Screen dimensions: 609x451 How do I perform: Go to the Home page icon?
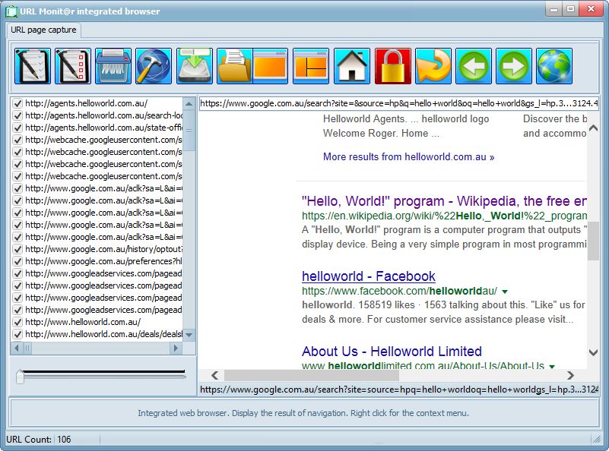point(352,66)
